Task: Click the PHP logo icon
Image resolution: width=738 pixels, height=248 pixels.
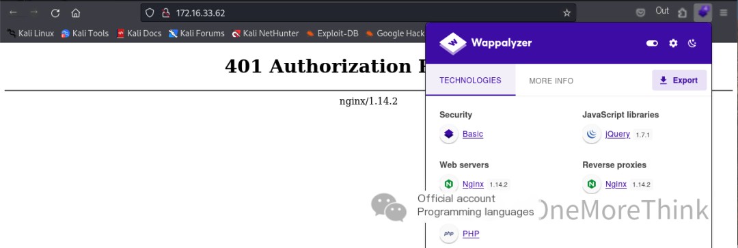Action: coord(448,234)
